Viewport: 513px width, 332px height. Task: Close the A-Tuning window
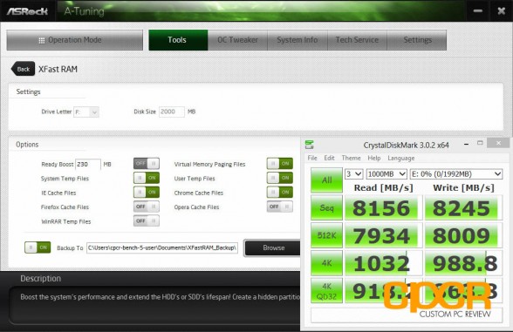(501, 11)
